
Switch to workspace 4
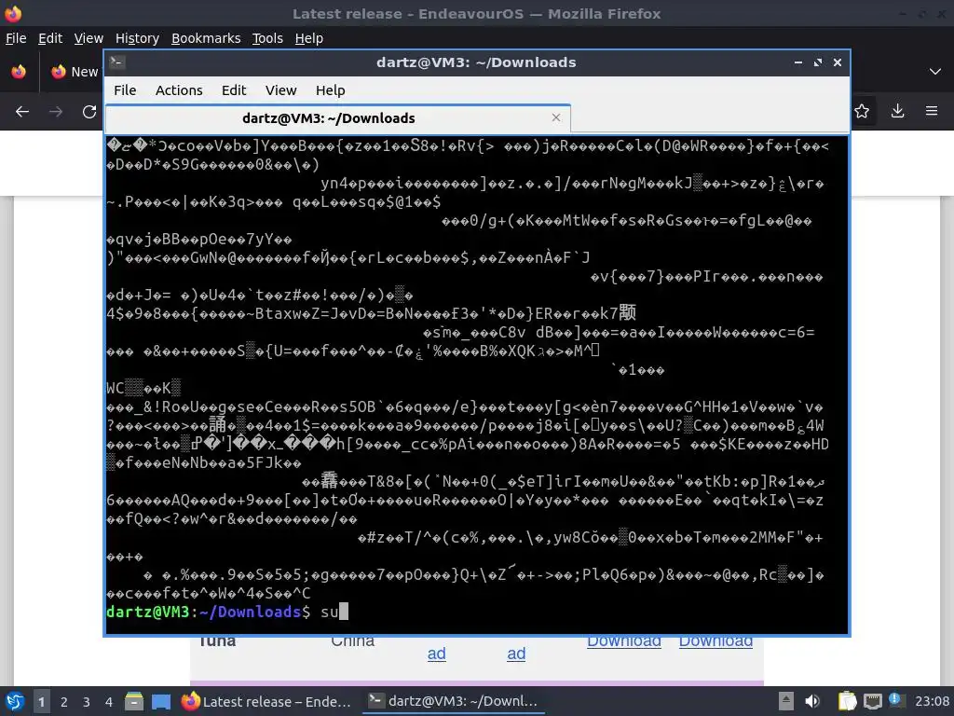(x=109, y=701)
